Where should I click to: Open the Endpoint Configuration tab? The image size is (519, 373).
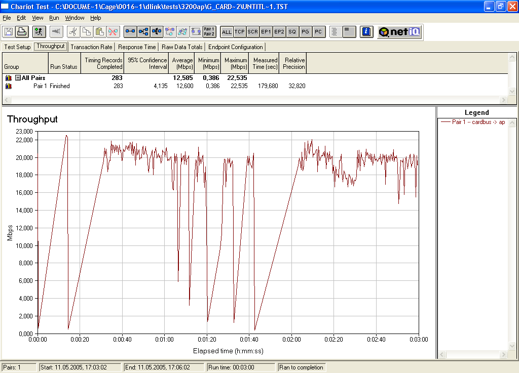tap(235, 47)
